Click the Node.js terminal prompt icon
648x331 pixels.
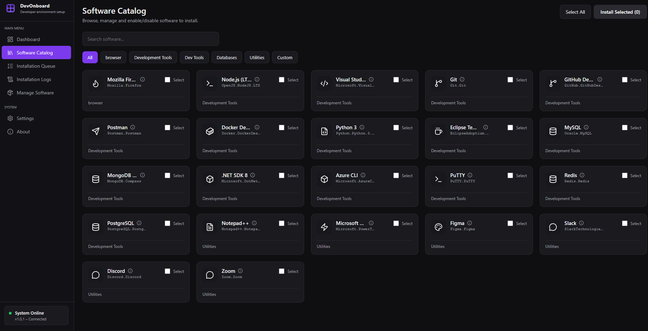[x=210, y=83]
